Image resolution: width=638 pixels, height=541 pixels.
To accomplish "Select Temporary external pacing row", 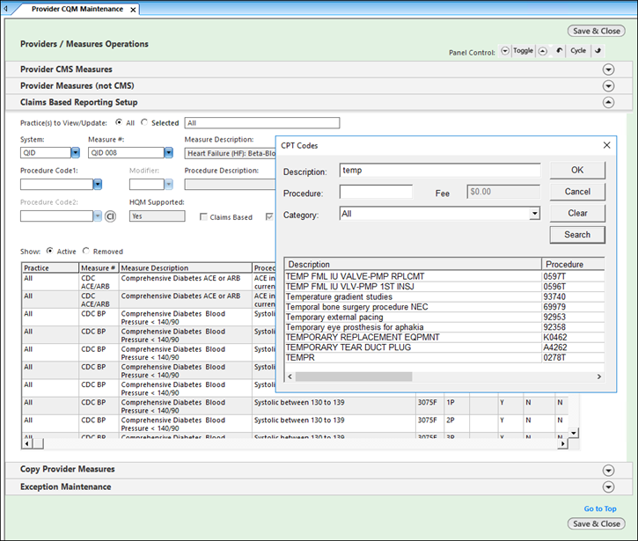I will point(444,317).
